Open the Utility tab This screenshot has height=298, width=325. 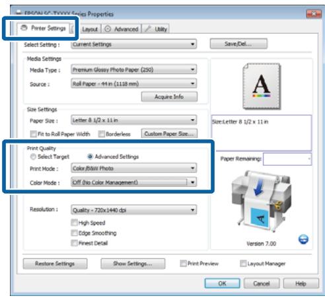(x=156, y=29)
